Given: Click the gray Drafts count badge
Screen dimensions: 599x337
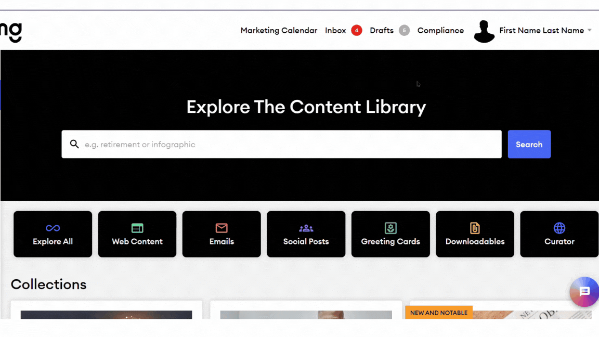Looking at the screenshot, I should pyautogui.click(x=404, y=31).
